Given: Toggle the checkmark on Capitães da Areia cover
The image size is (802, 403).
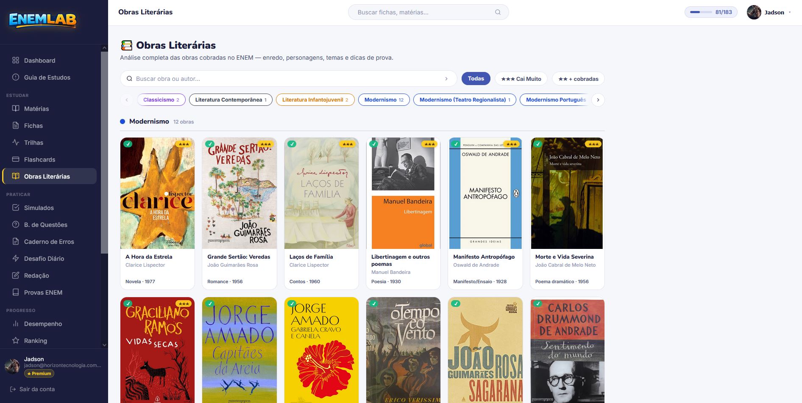Looking at the screenshot, I should pyautogui.click(x=209, y=304).
